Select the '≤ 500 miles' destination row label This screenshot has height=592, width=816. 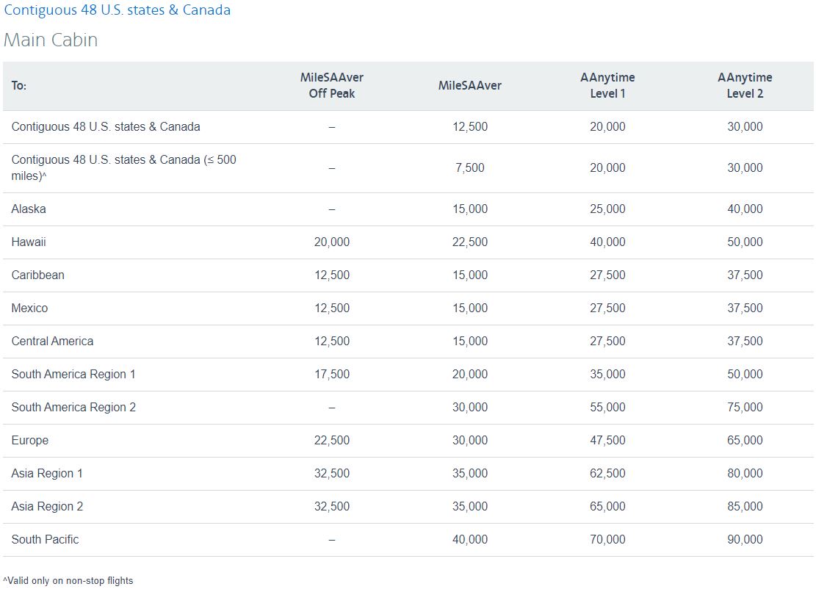point(124,167)
